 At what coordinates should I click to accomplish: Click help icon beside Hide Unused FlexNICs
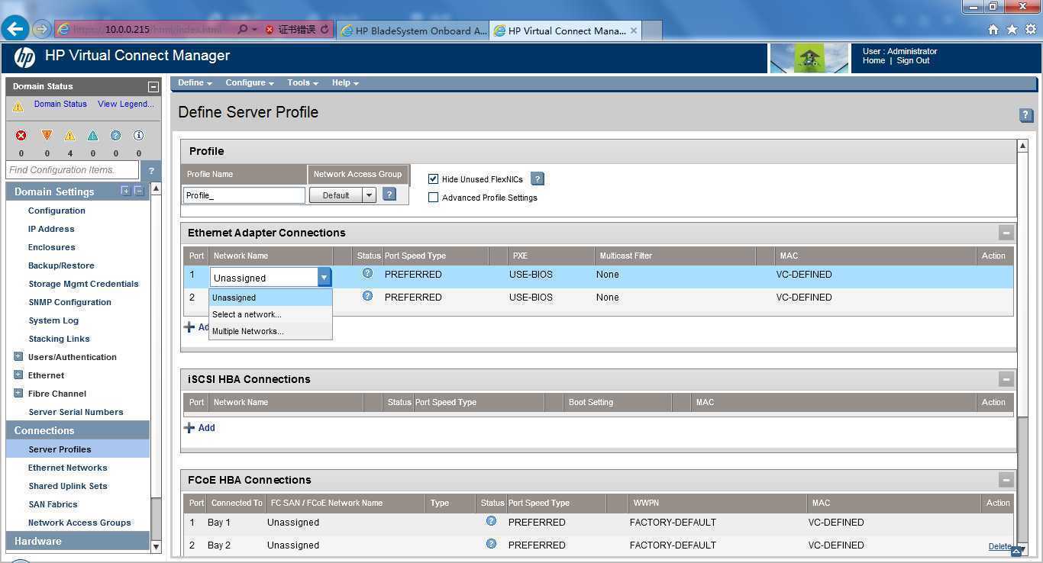point(538,179)
